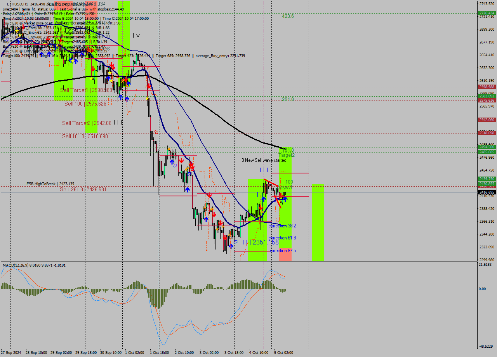Image resolution: width=497 pixels, height=357 pixels.
Task: Click the green 261.8 Fibonacci label near 2583
Action: pos(288,99)
